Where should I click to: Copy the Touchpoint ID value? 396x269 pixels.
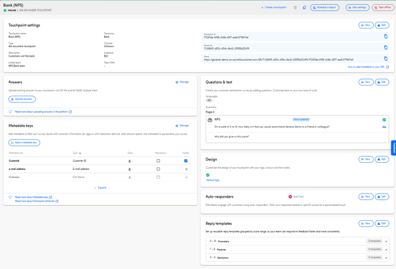point(385,37)
